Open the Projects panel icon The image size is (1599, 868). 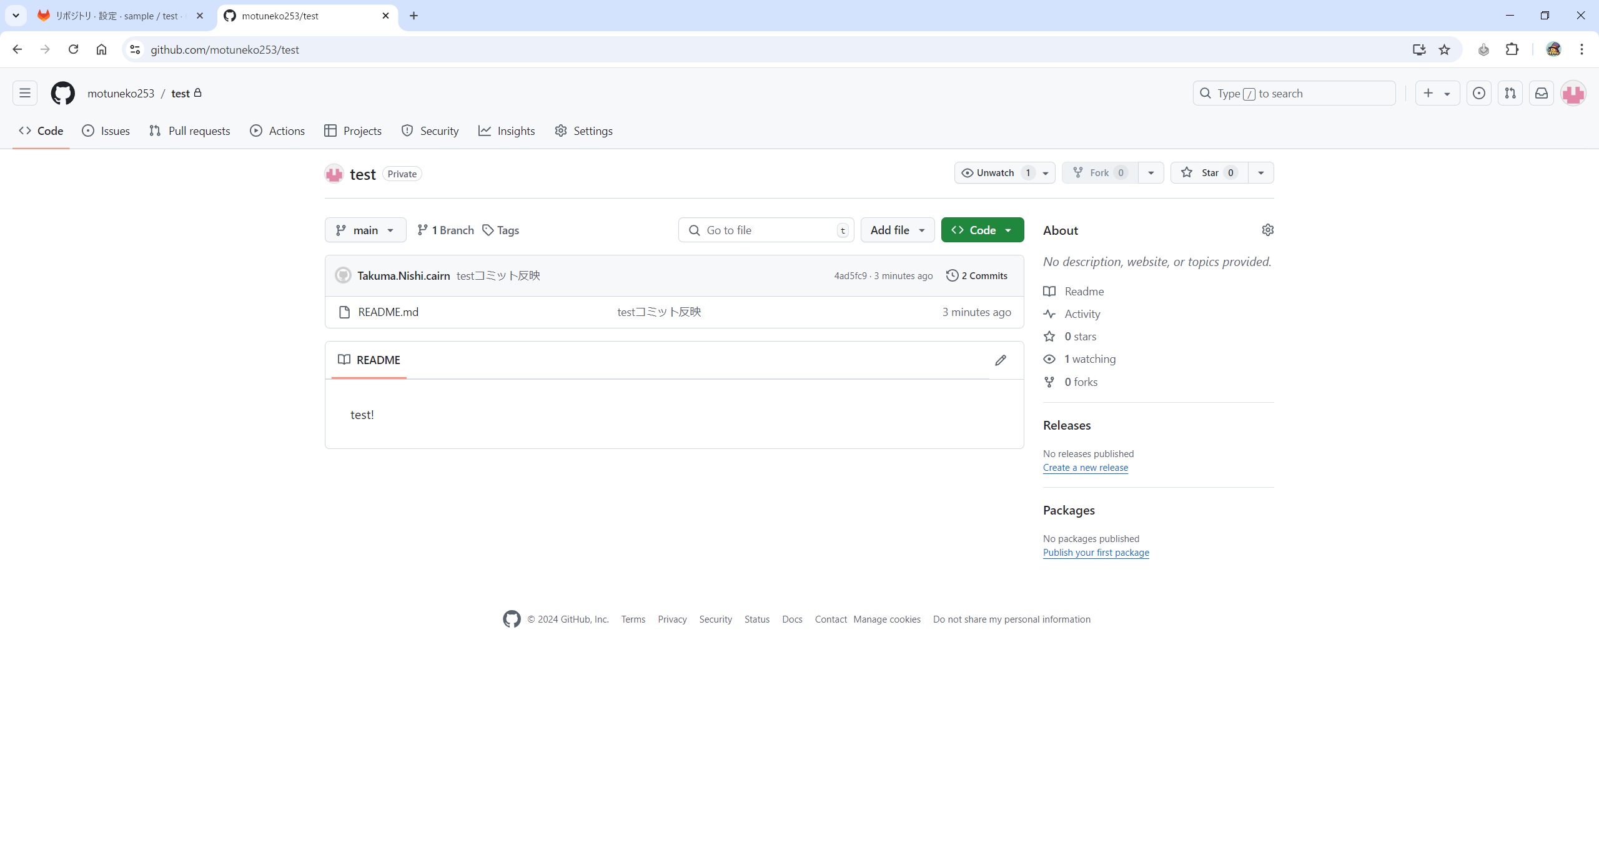331,131
